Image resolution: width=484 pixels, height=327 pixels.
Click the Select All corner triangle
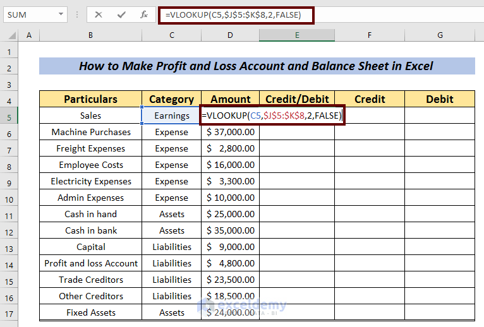tap(12, 36)
